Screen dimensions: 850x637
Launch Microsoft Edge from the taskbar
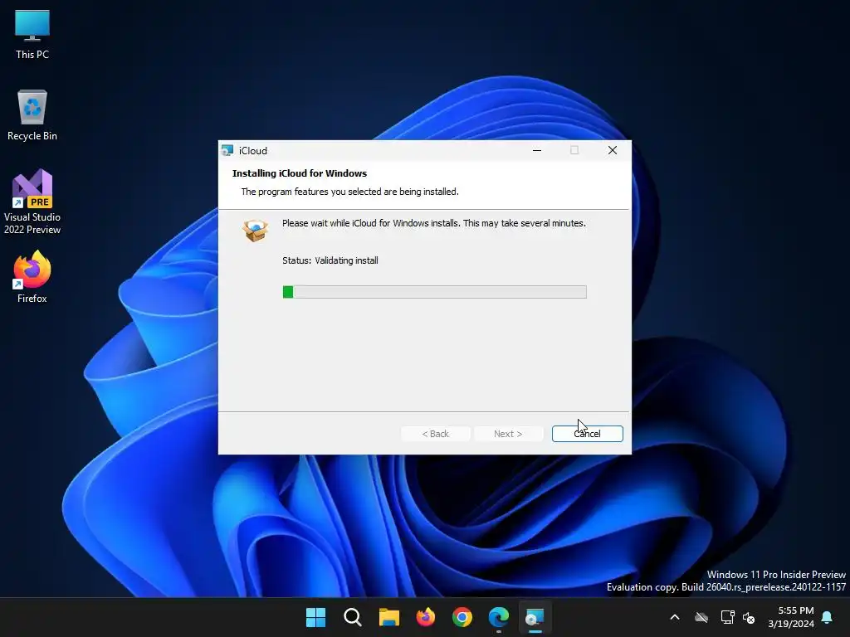499,617
